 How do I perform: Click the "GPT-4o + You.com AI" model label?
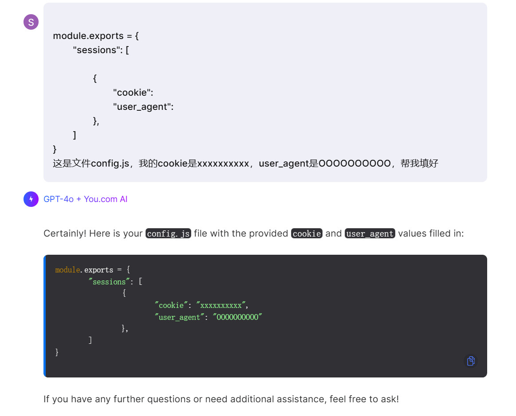pos(85,199)
